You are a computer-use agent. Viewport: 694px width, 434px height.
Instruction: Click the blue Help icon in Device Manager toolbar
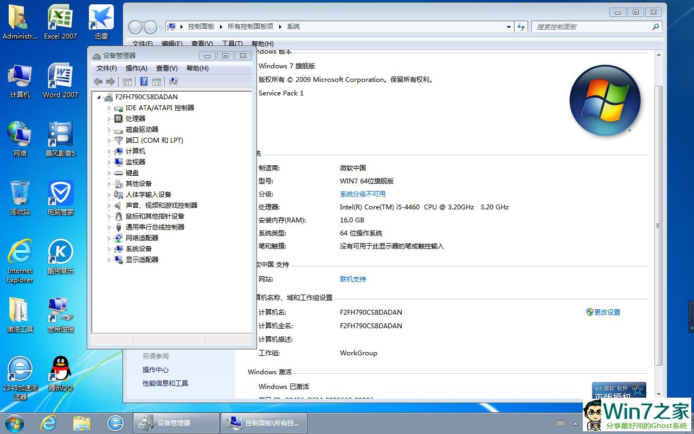pyautogui.click(x=144, y=81)
